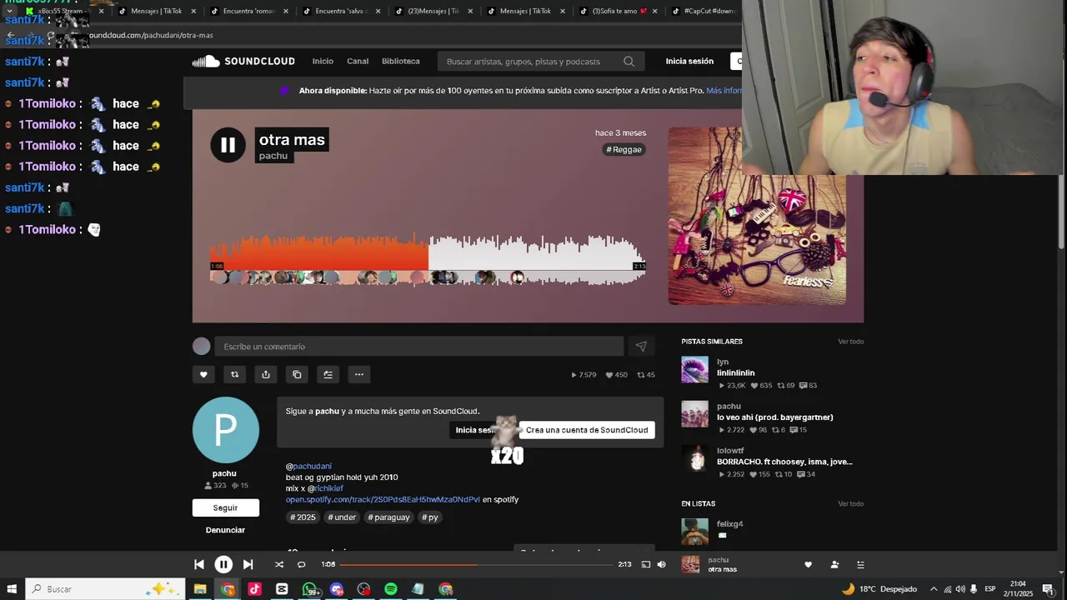Click the white unplayed waveform section
The image size is (1067, 600).
pyautogui.click(x=537, y=254)
